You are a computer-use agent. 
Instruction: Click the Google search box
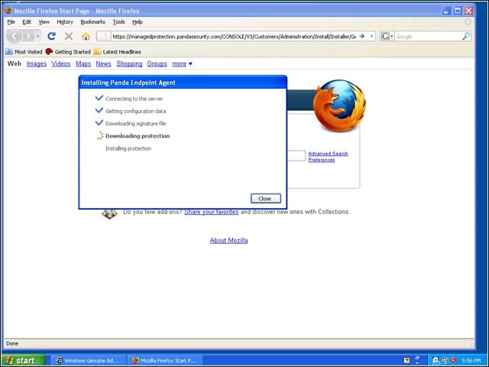tap(428, 37)
